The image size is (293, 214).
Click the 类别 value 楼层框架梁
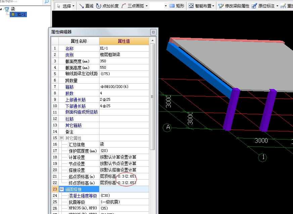pyautogui.click(x=124, y=55)
